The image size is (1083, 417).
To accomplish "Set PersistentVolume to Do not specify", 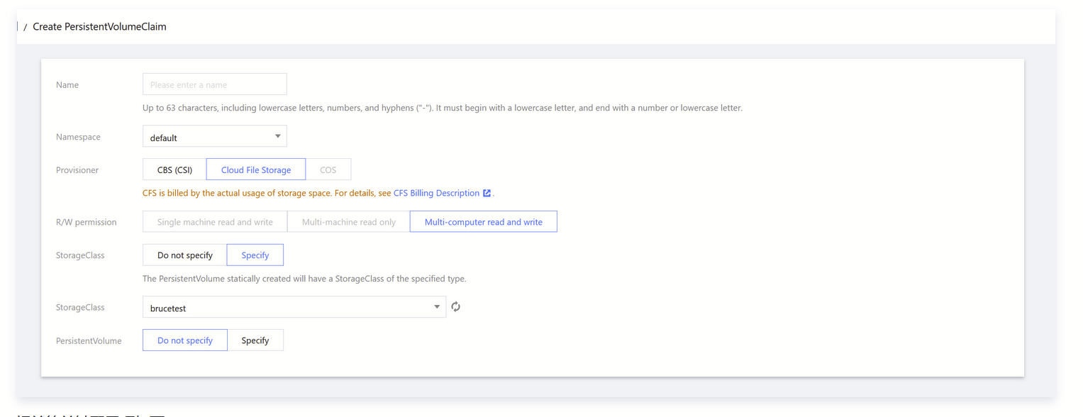I will pos(184,340).
